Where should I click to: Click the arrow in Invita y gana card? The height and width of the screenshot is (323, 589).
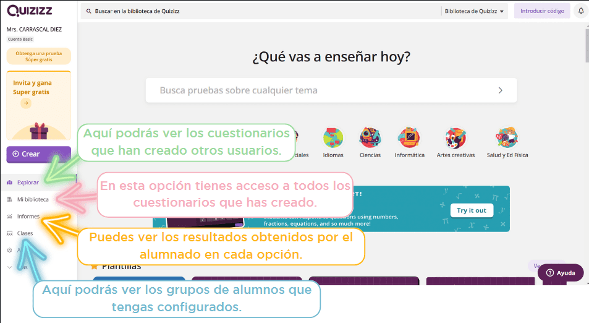point(26,103)
